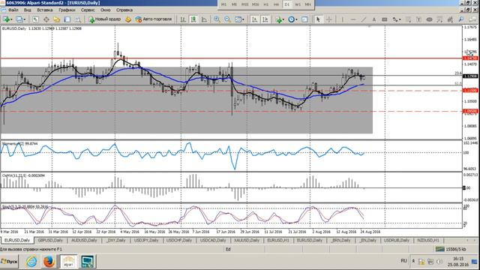Click the Zoom In magnifier
The width and height of the screenshot is (480, 270).
pos(217,19)
